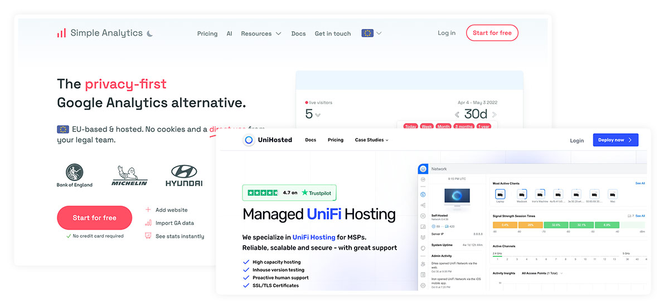Viewport: 669px width, 307px height.
Task: Click the UniFi logo in the dashboard header
Action: pos(423,169)
